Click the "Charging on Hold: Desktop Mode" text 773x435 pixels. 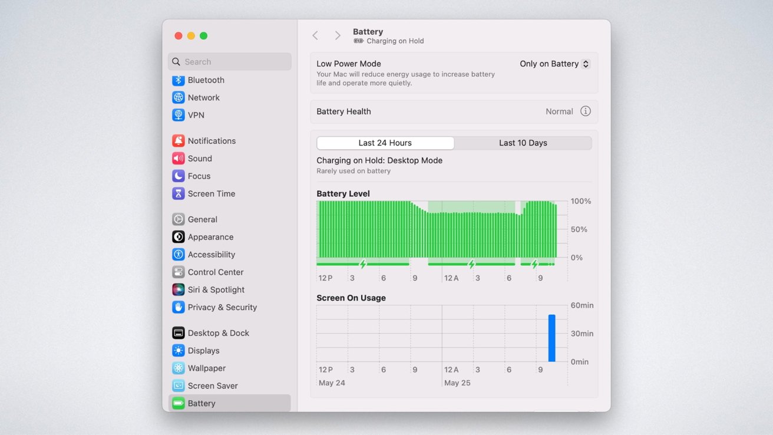click(x=379, y=160)
